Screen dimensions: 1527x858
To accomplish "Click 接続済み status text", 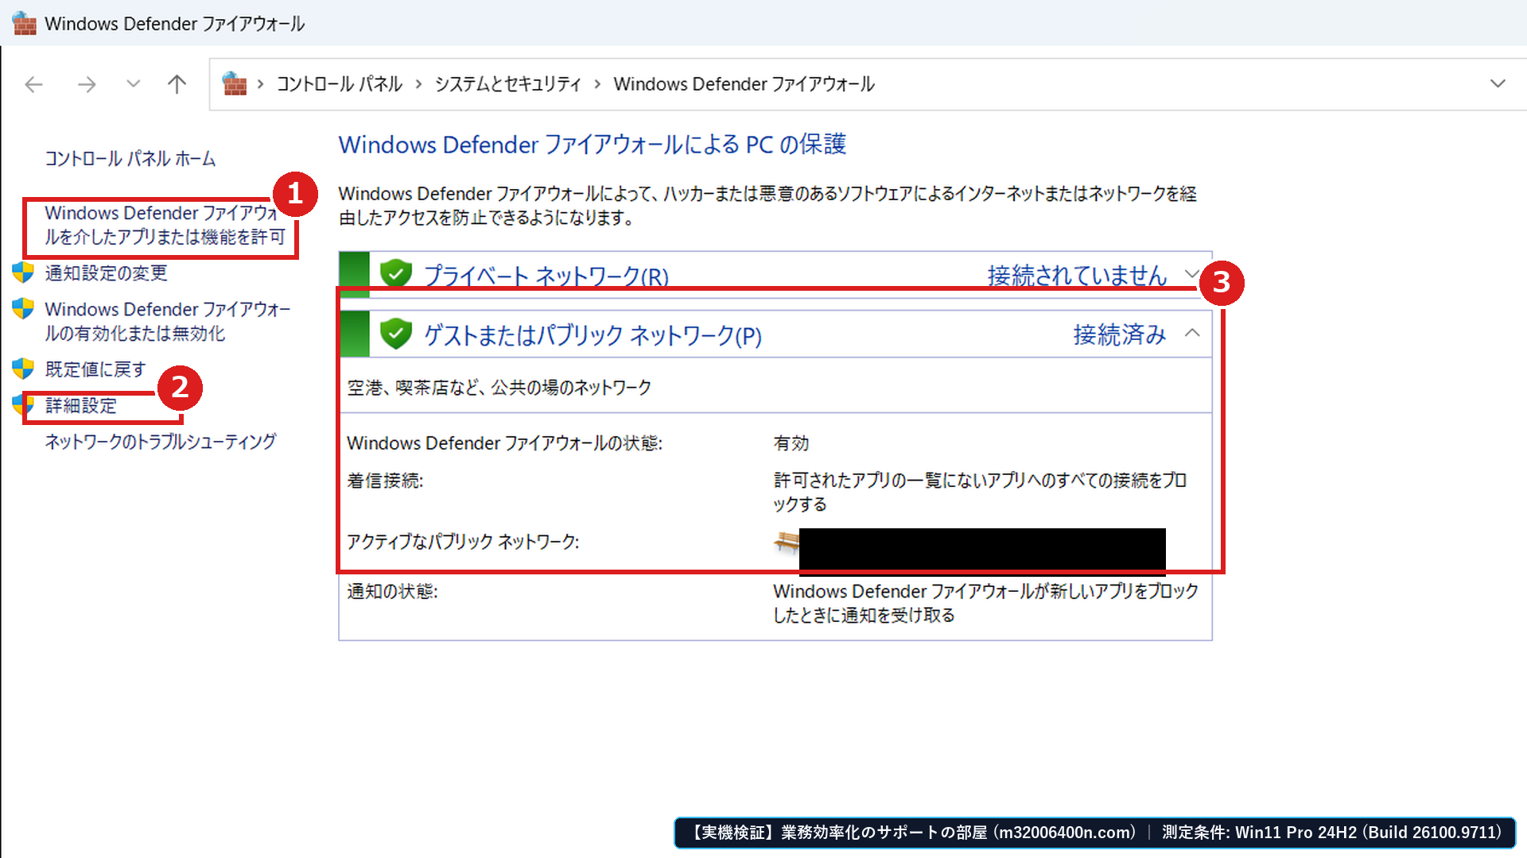I will (x=1119, y=334).
